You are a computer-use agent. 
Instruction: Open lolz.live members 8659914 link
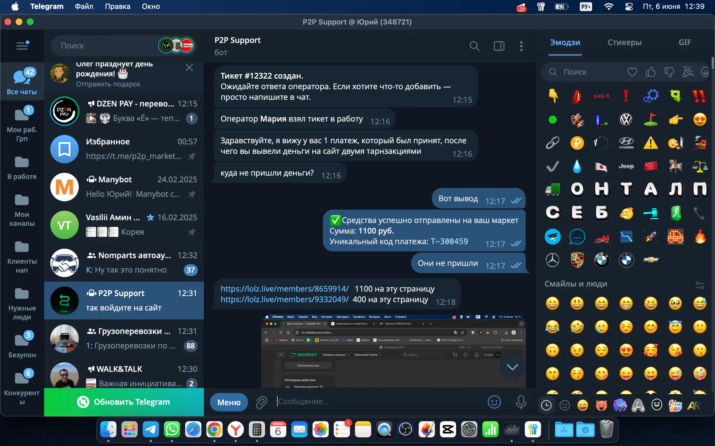pyautogui.click(x=285, y=289)
